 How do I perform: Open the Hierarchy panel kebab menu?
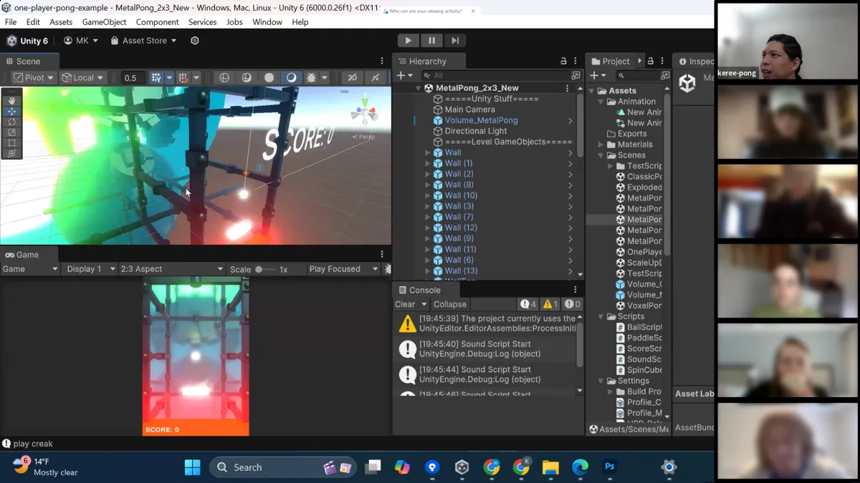(575, 61)
